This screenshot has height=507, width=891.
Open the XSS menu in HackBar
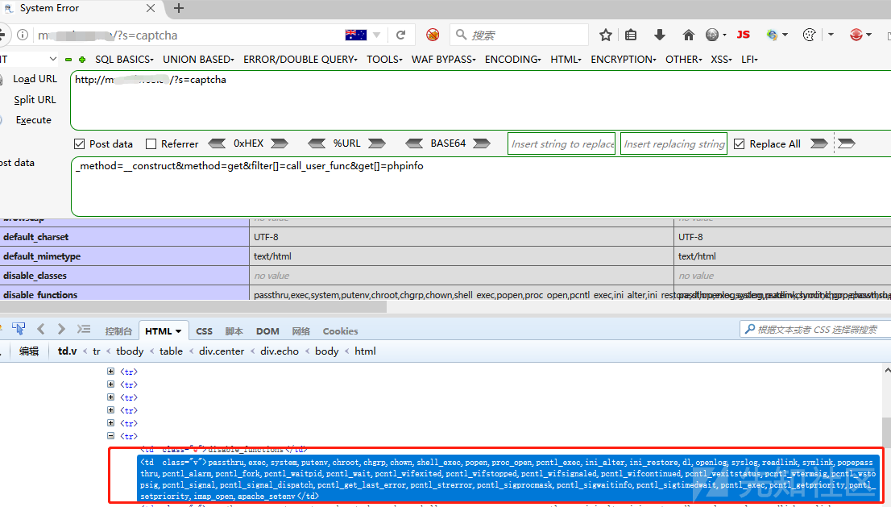click(x=721, y=59)
